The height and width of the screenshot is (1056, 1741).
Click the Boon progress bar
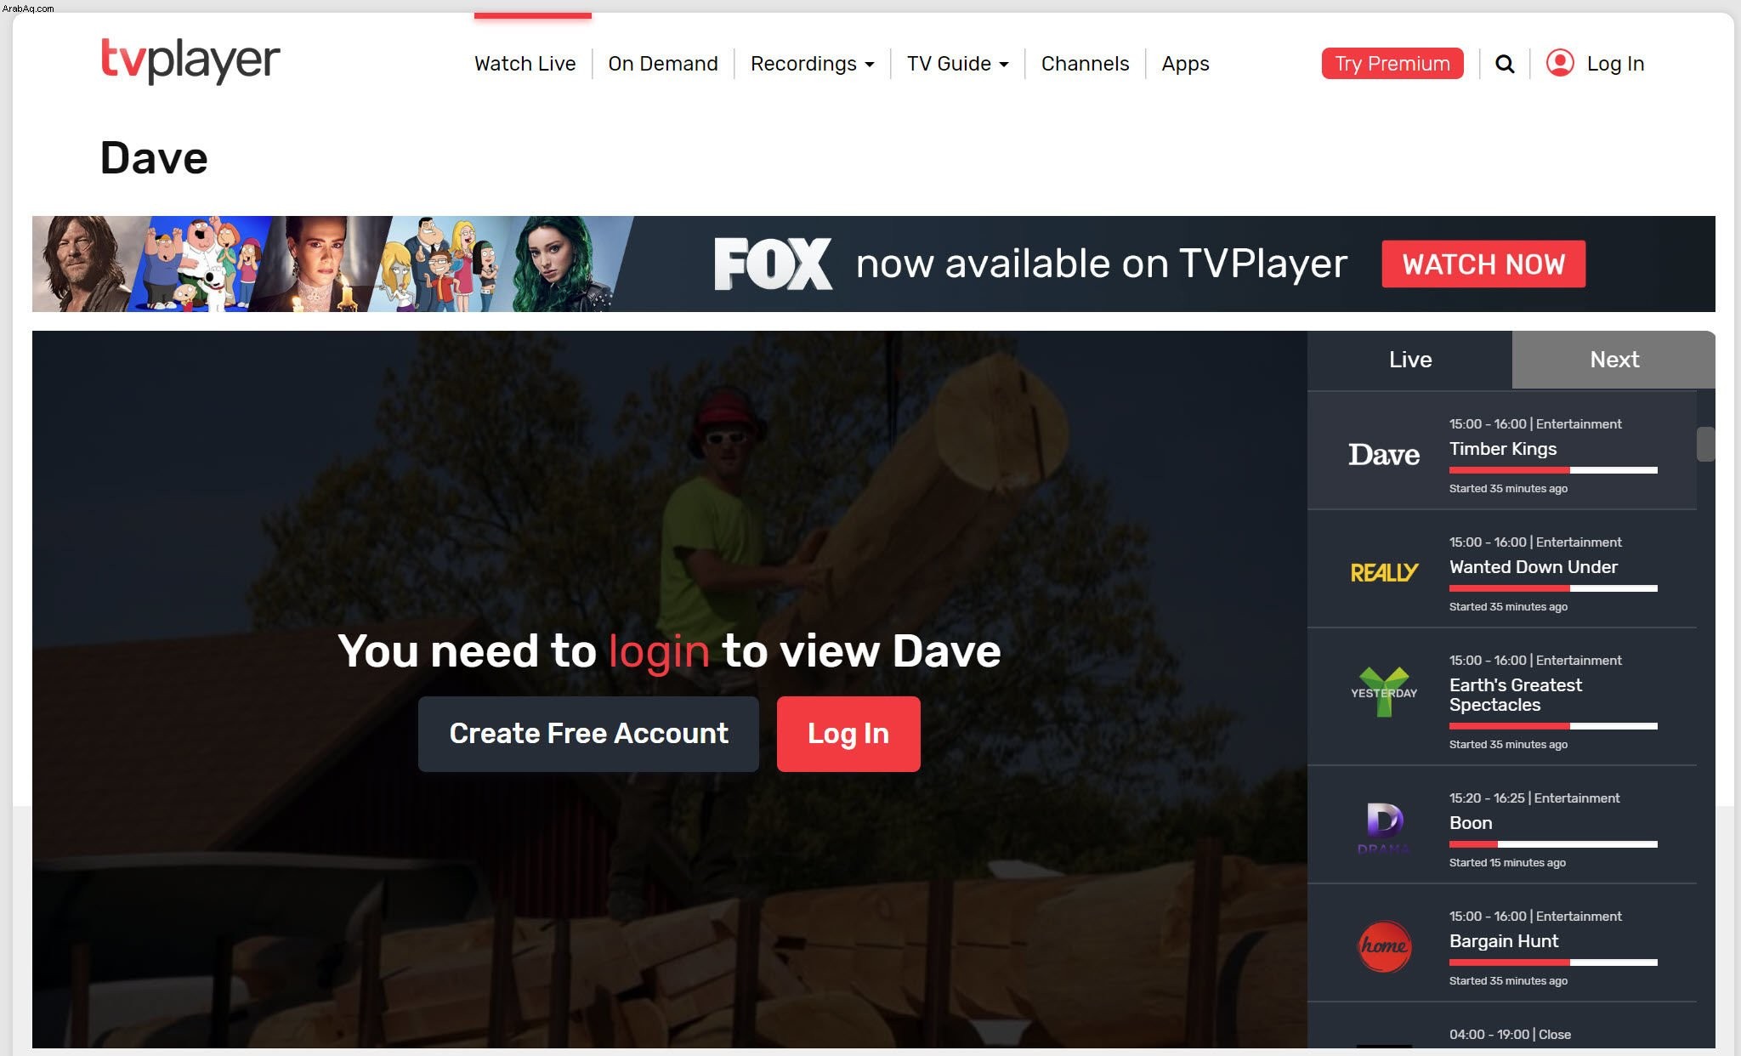1553,844
